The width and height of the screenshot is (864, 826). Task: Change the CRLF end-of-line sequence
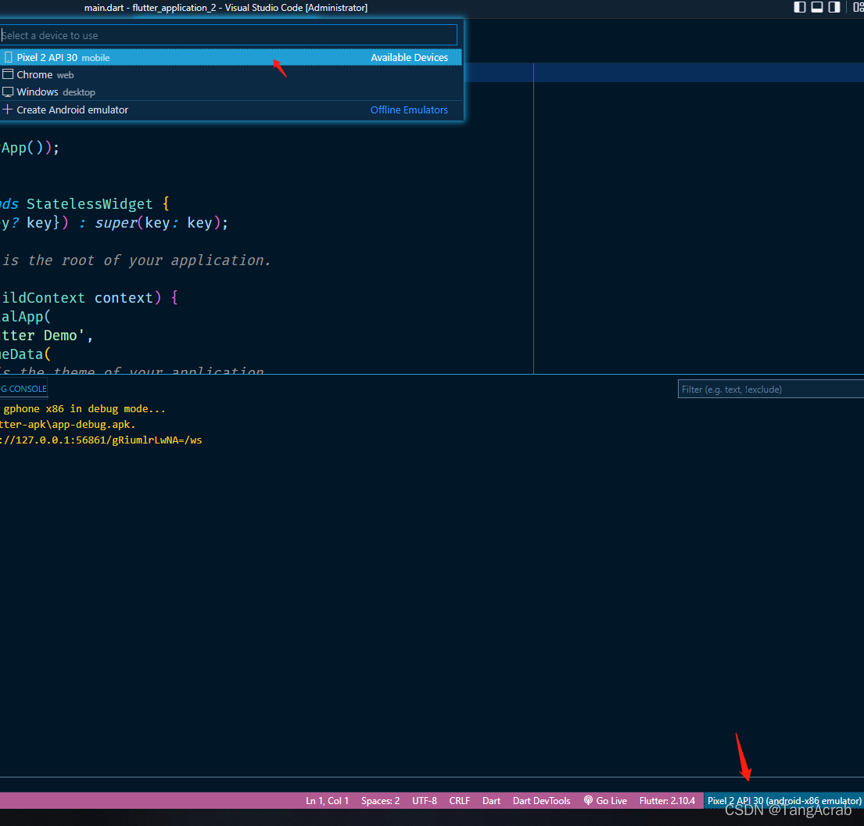(x=459, y=801)
